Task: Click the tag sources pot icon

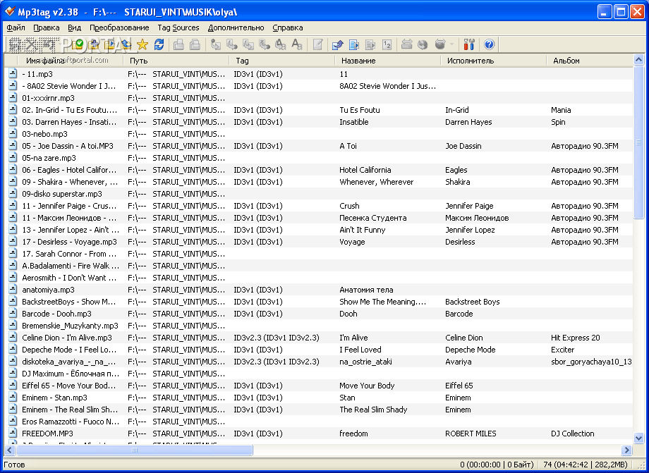Action: click(439, 44)
